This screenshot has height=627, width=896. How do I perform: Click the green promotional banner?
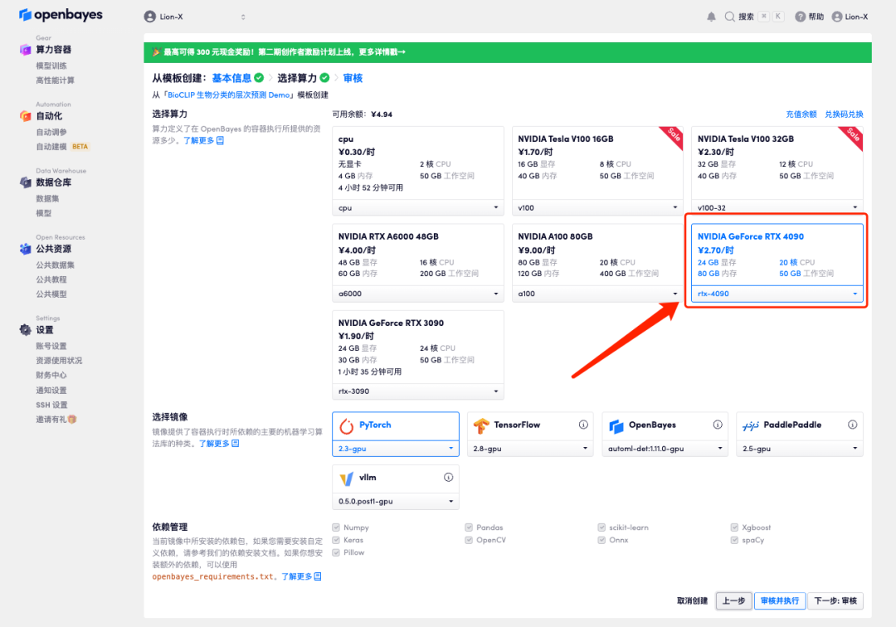[508, 52]
